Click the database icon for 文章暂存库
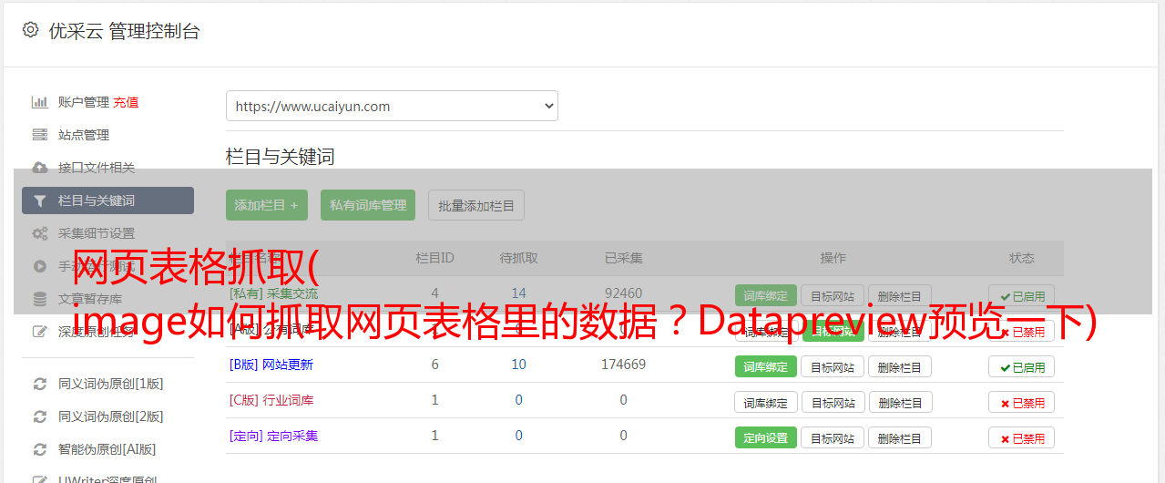Image resolution: width=1165 pixels, height=483 pixels. [39, 299]
